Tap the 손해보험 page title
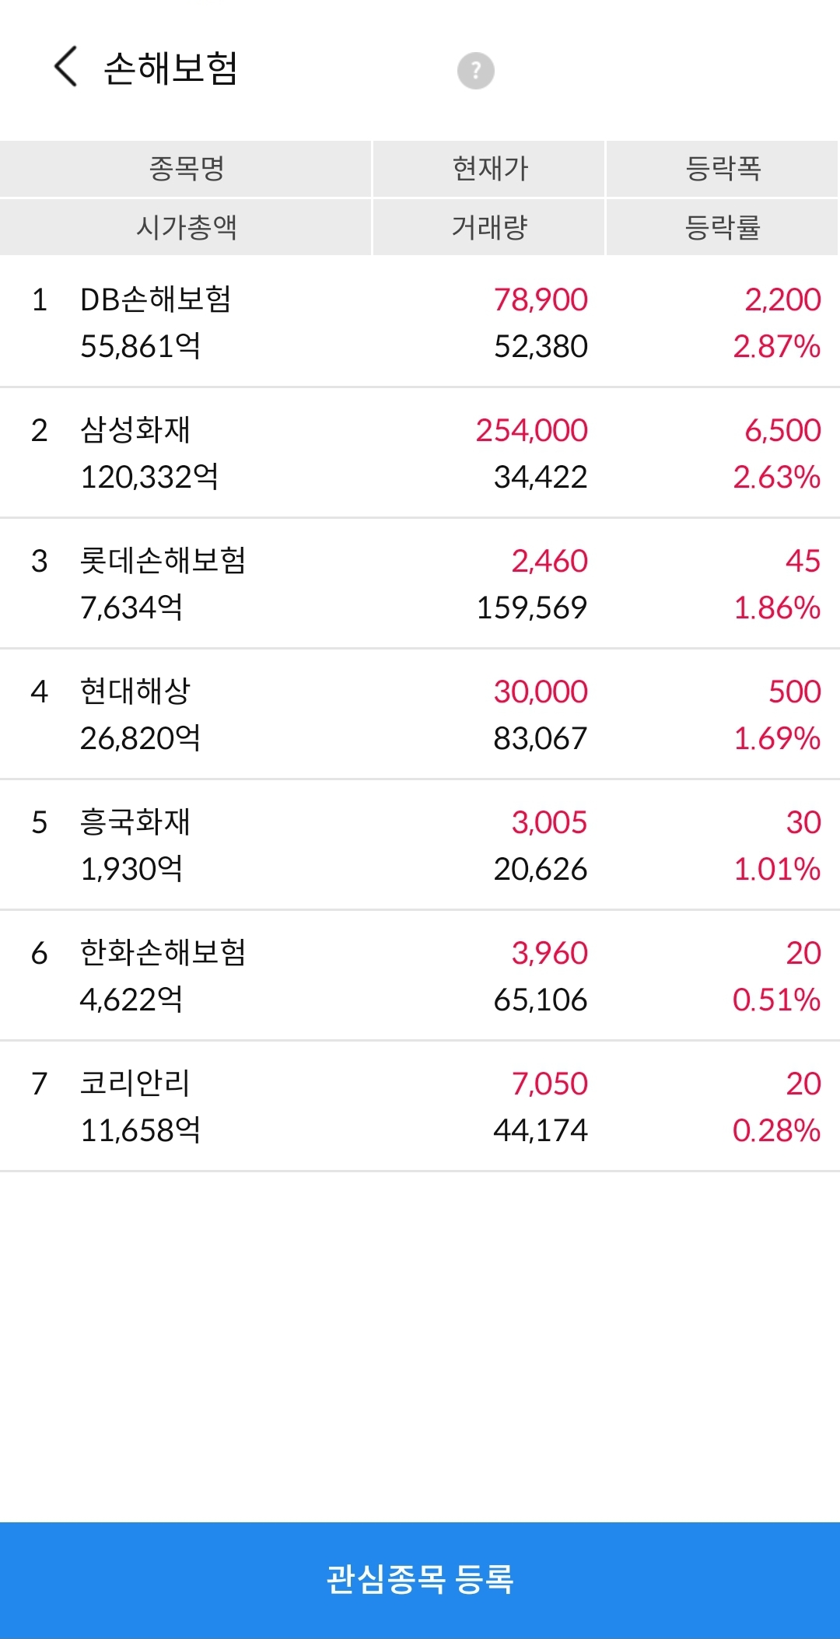Viewport: 840px width, 1639px height. pos(170,68)
